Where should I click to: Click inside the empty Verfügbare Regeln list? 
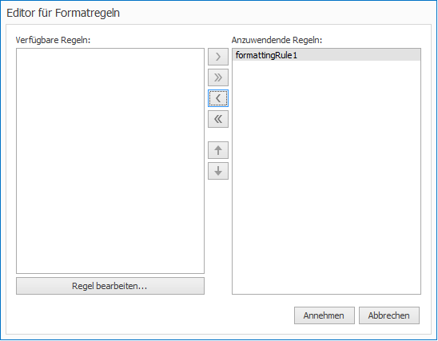110,161
